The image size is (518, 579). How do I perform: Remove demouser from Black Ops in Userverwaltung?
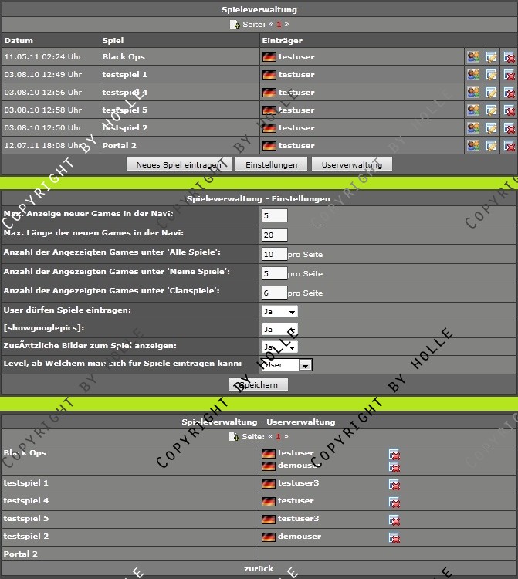point(394,466)
